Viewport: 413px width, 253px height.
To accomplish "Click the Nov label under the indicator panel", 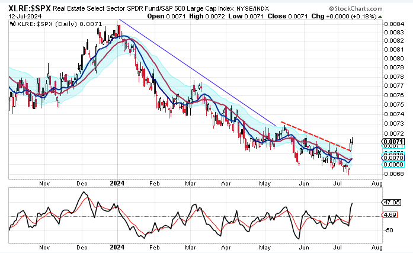I will pos(43,245).
